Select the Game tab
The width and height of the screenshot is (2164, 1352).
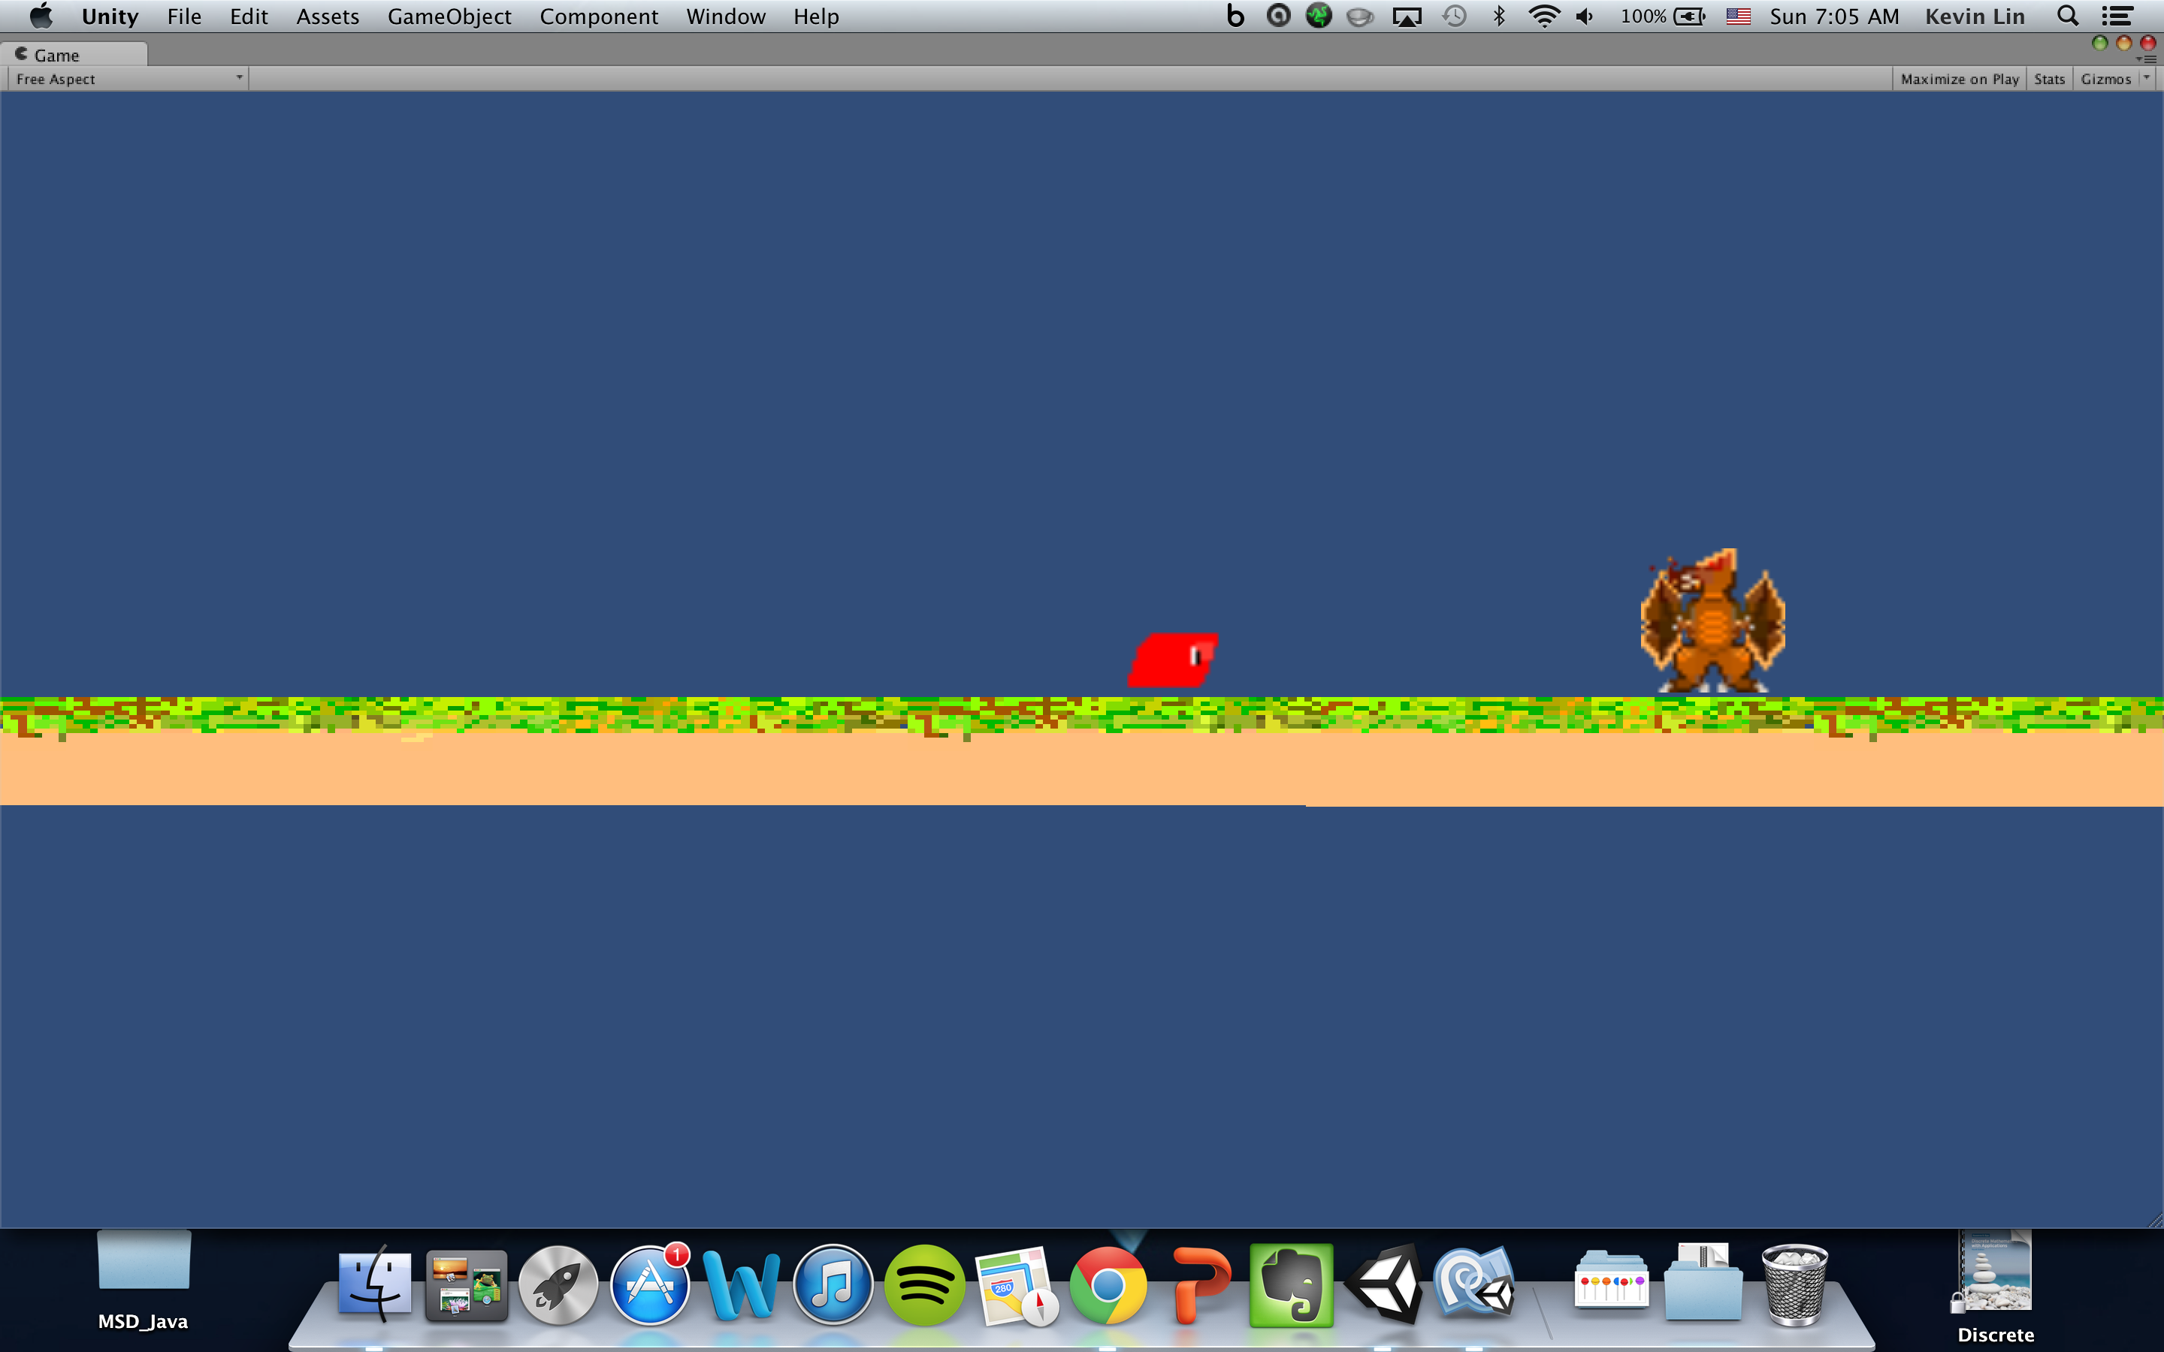56,55
